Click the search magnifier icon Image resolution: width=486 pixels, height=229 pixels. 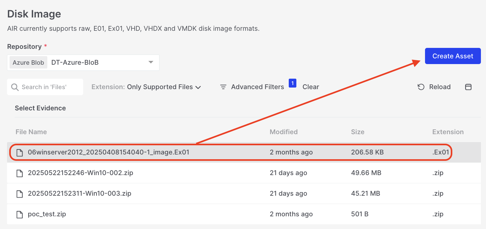coord(15,87)
